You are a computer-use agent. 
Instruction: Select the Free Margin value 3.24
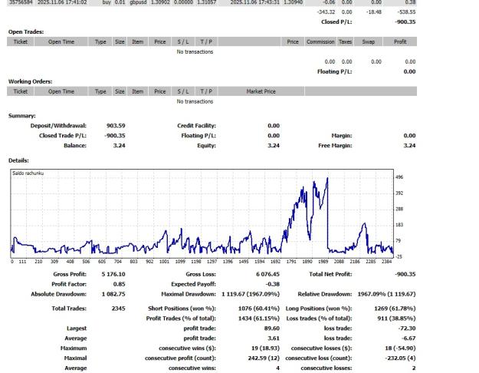click(x=409, y=145)
